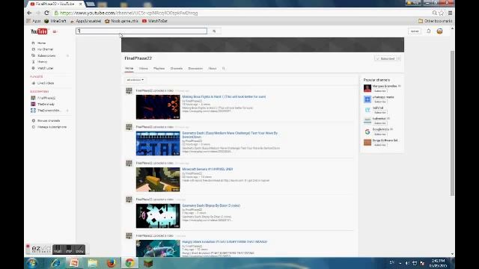Select the FinalPhase22 YouTube browser tab

(x=55, y=4)
